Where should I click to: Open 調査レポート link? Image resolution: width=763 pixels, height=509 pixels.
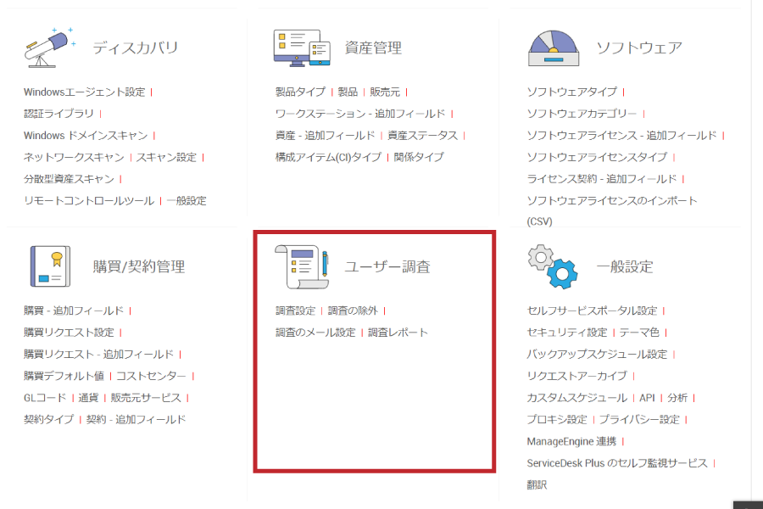398,333
